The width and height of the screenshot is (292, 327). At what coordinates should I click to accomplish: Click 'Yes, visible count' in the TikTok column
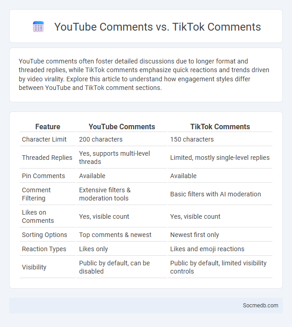pyautogui.click(x=195, y=216)
